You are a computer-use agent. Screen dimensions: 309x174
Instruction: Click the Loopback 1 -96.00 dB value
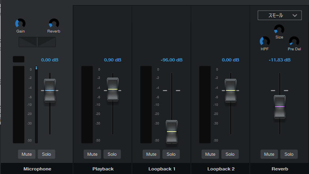172,60
